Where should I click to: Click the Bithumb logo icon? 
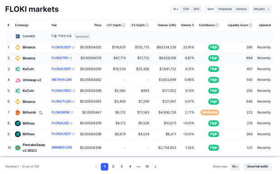(x=18, y=113)
